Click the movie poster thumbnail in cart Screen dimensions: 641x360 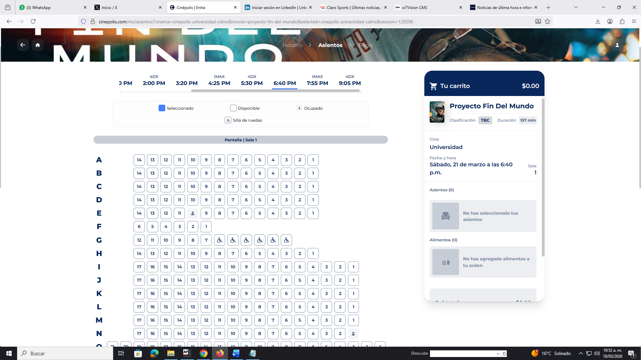[x=437, y=112]
